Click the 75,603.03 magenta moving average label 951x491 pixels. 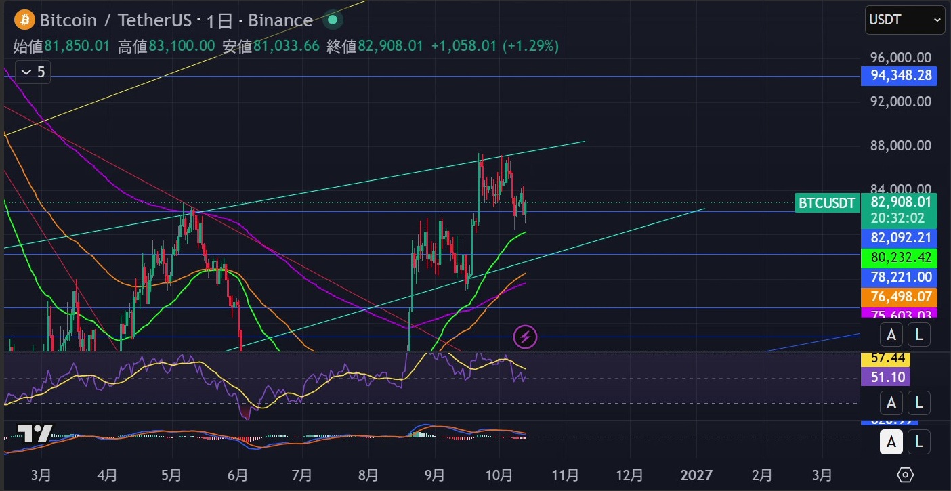point(899,313)
